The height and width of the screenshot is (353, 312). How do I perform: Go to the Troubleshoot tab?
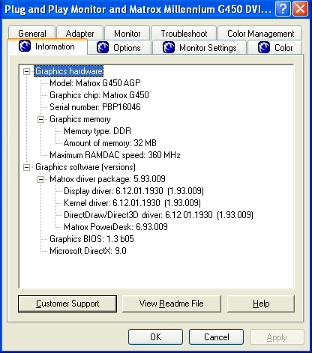coord(184,33)
